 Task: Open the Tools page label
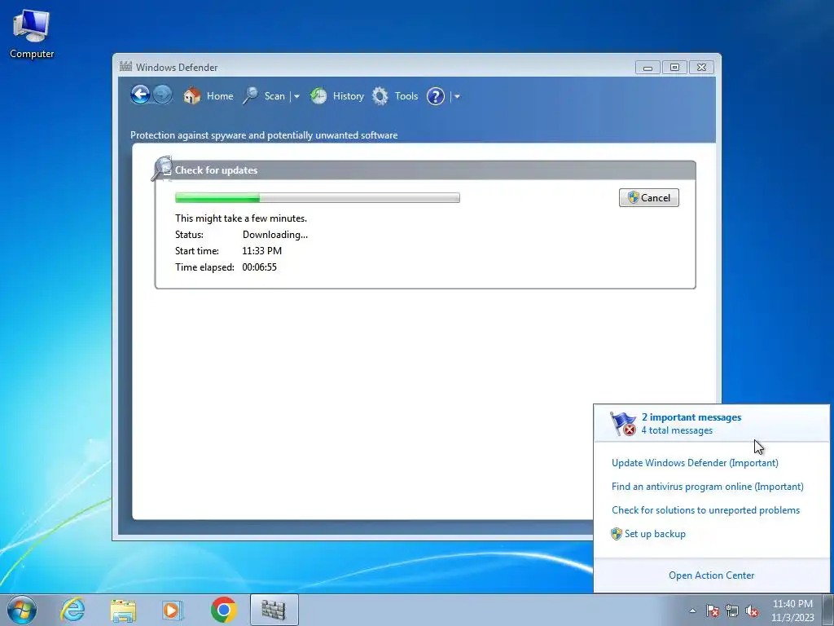coord(406,96)
